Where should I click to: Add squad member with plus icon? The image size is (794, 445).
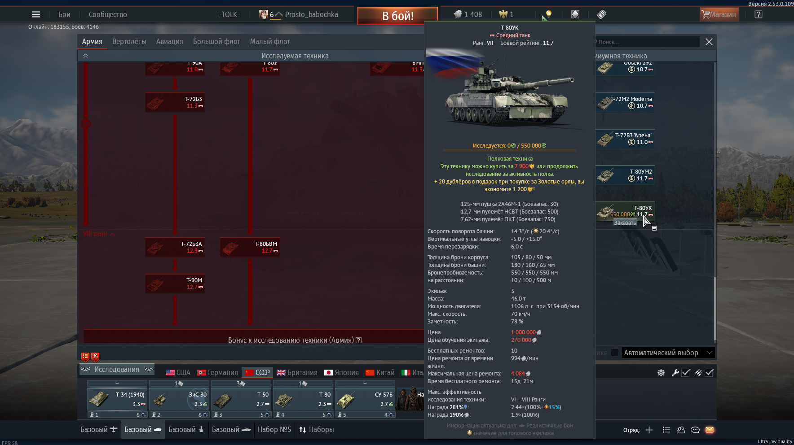pyautogui.click(x=649, y=430)
